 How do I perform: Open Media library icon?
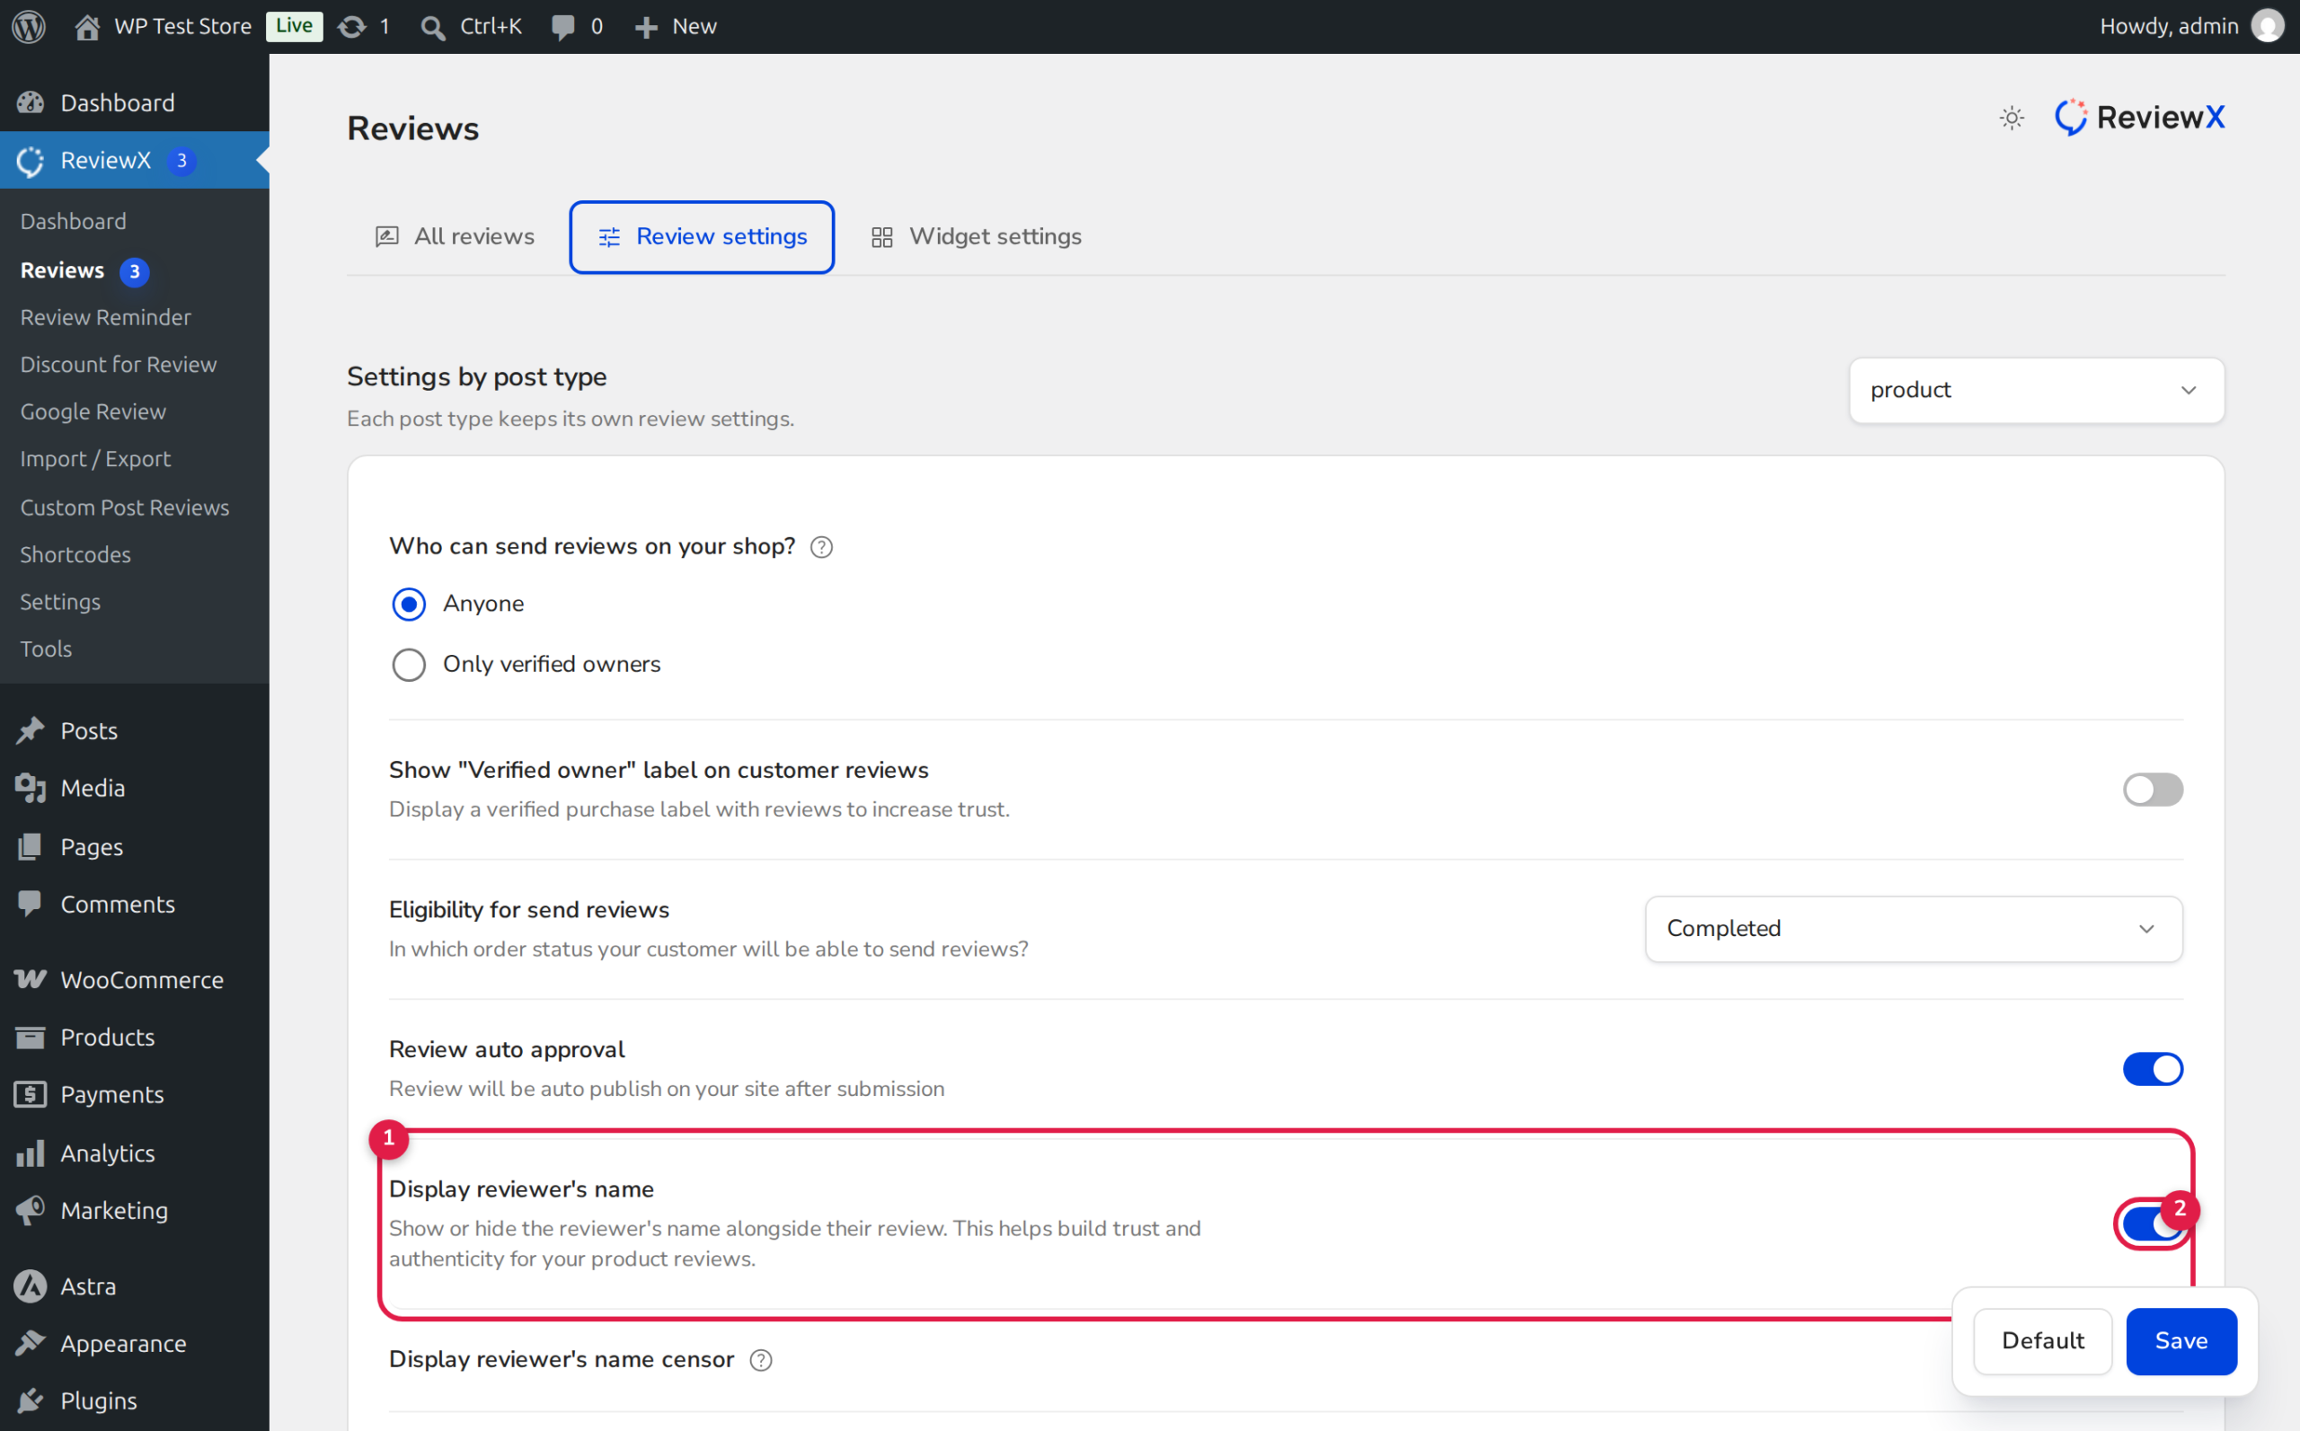(x=31, y=788)
